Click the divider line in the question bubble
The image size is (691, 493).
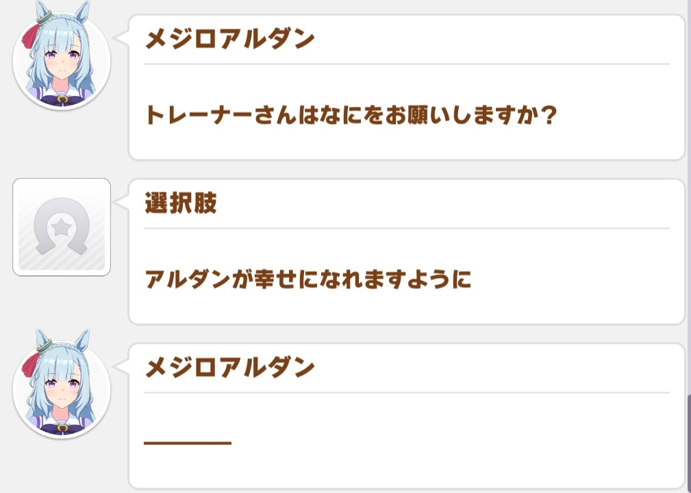[x=406, y=64]
